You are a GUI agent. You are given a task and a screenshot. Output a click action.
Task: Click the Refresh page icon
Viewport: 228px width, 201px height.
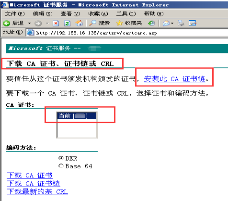click(x=67, y=24)
